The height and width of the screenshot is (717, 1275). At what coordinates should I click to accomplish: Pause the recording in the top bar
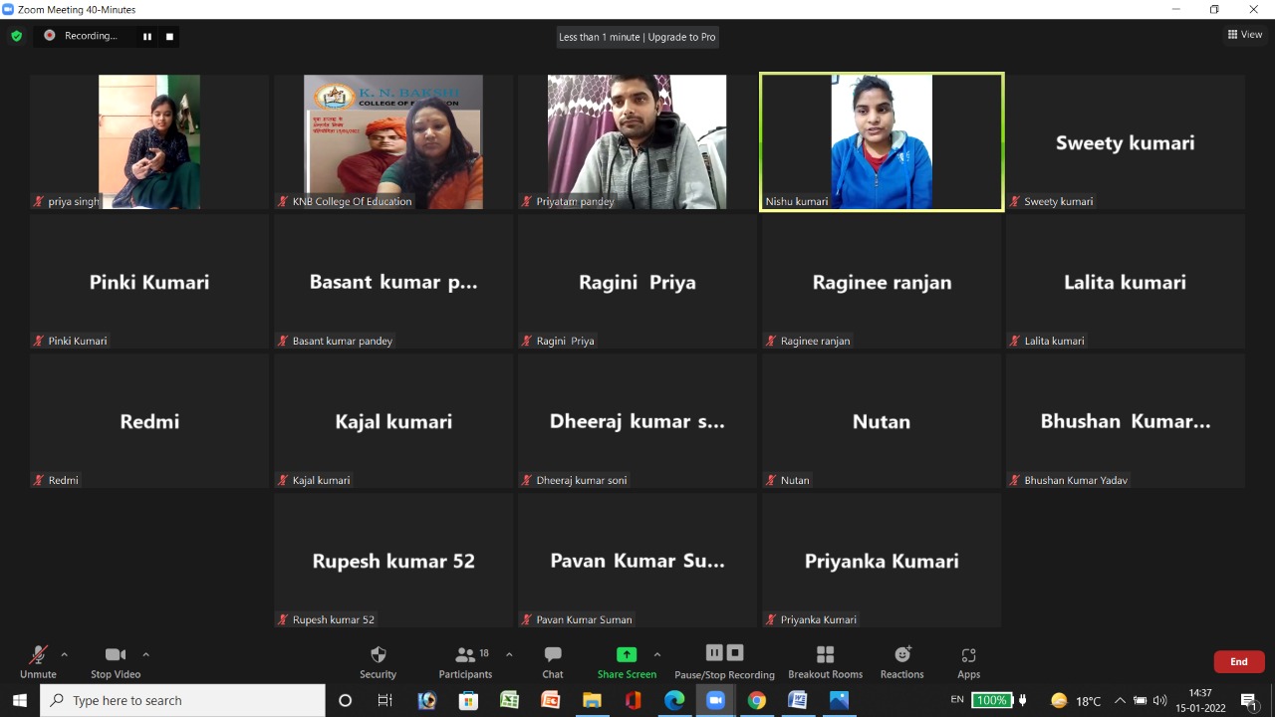click(147, 37)
